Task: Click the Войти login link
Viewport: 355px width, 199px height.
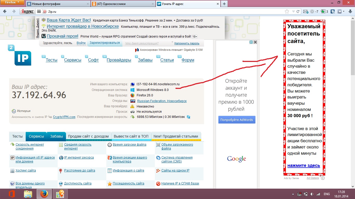Action: pyautogui.click(x=81, y=43)
